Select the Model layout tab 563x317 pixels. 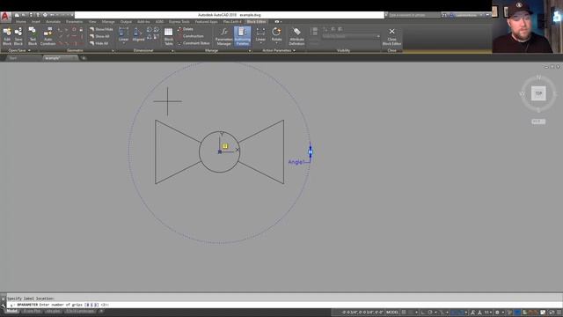[x=11, y=311]
